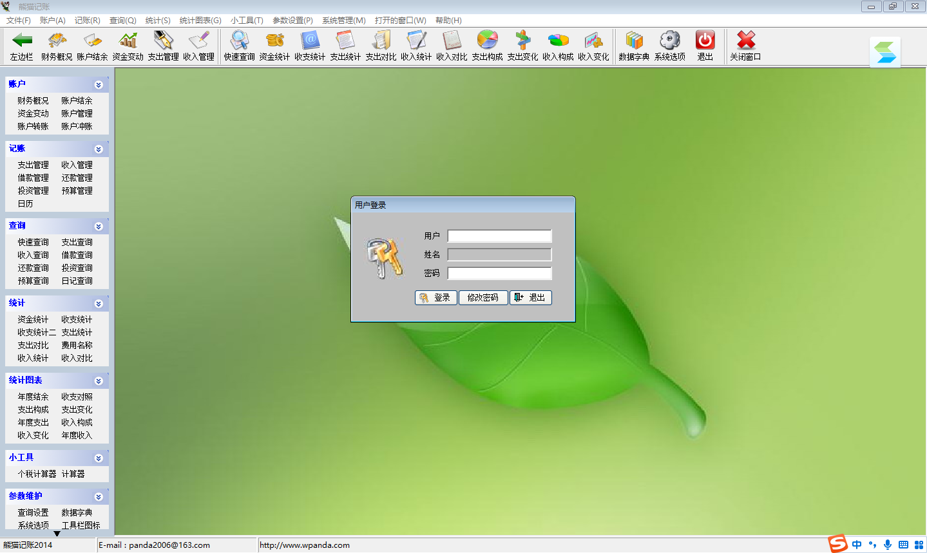927x553 pixels.
Task: Click the sidebar scroll-down arrow
Action: (x=57, y=534)
